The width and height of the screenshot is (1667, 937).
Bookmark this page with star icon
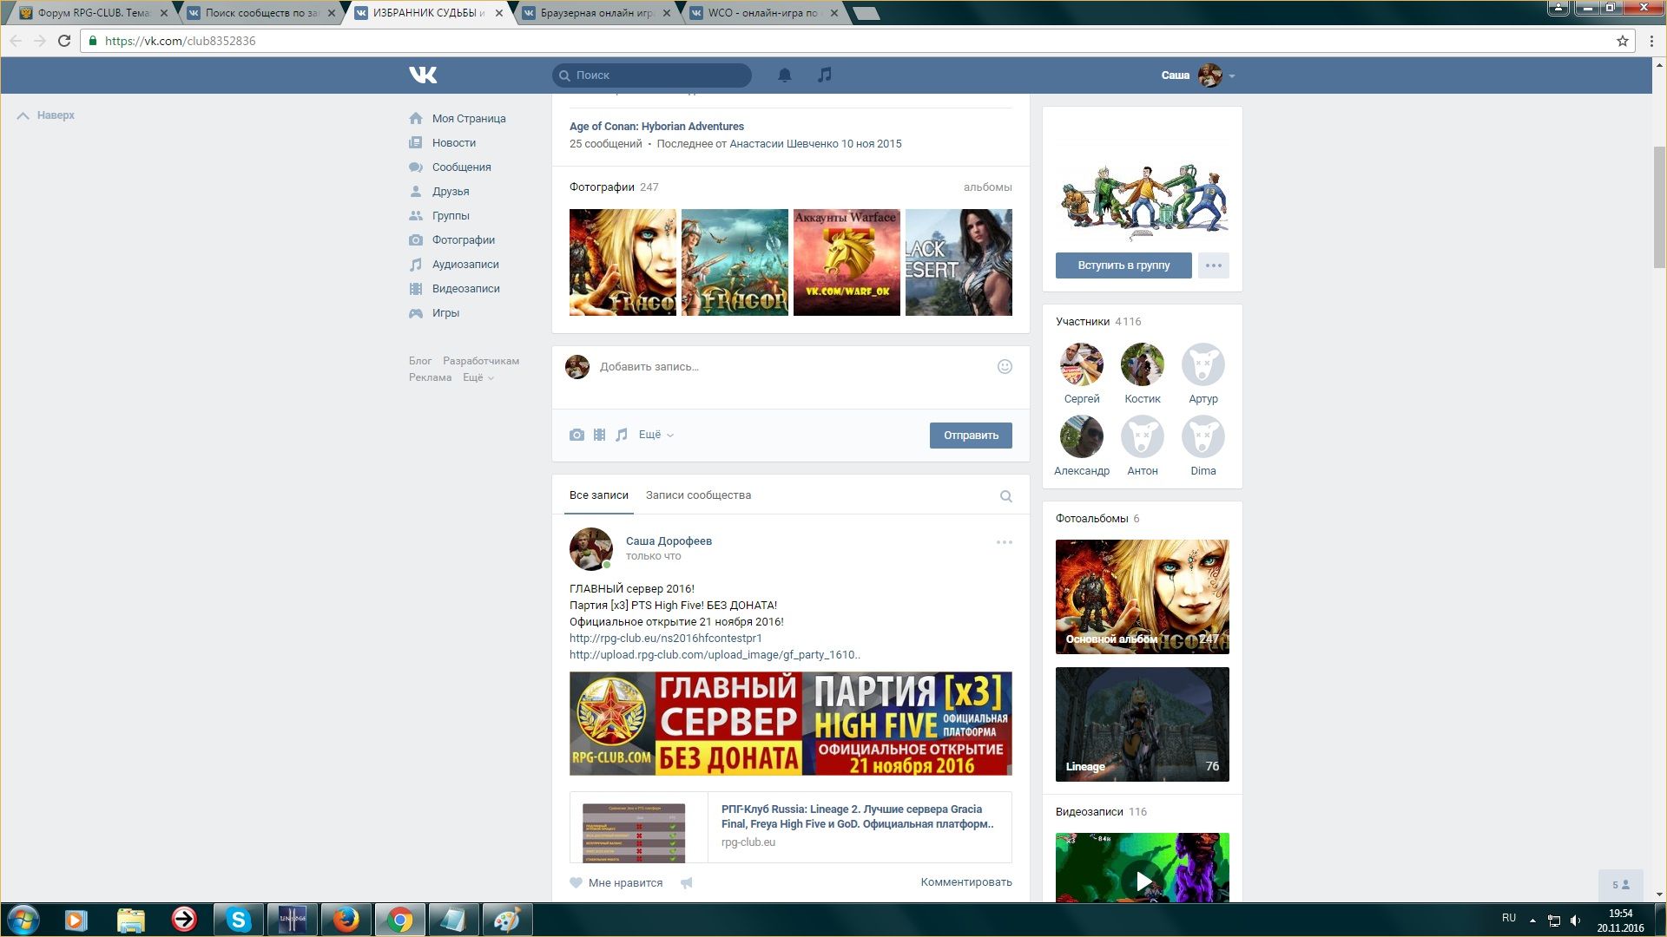1622,41
